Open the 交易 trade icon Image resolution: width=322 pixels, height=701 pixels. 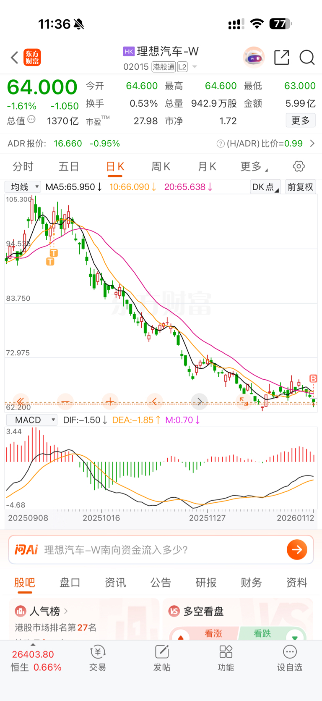(98, 658)
